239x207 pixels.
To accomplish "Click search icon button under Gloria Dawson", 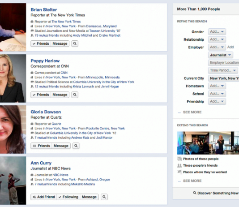I will [x=76, y=146].
